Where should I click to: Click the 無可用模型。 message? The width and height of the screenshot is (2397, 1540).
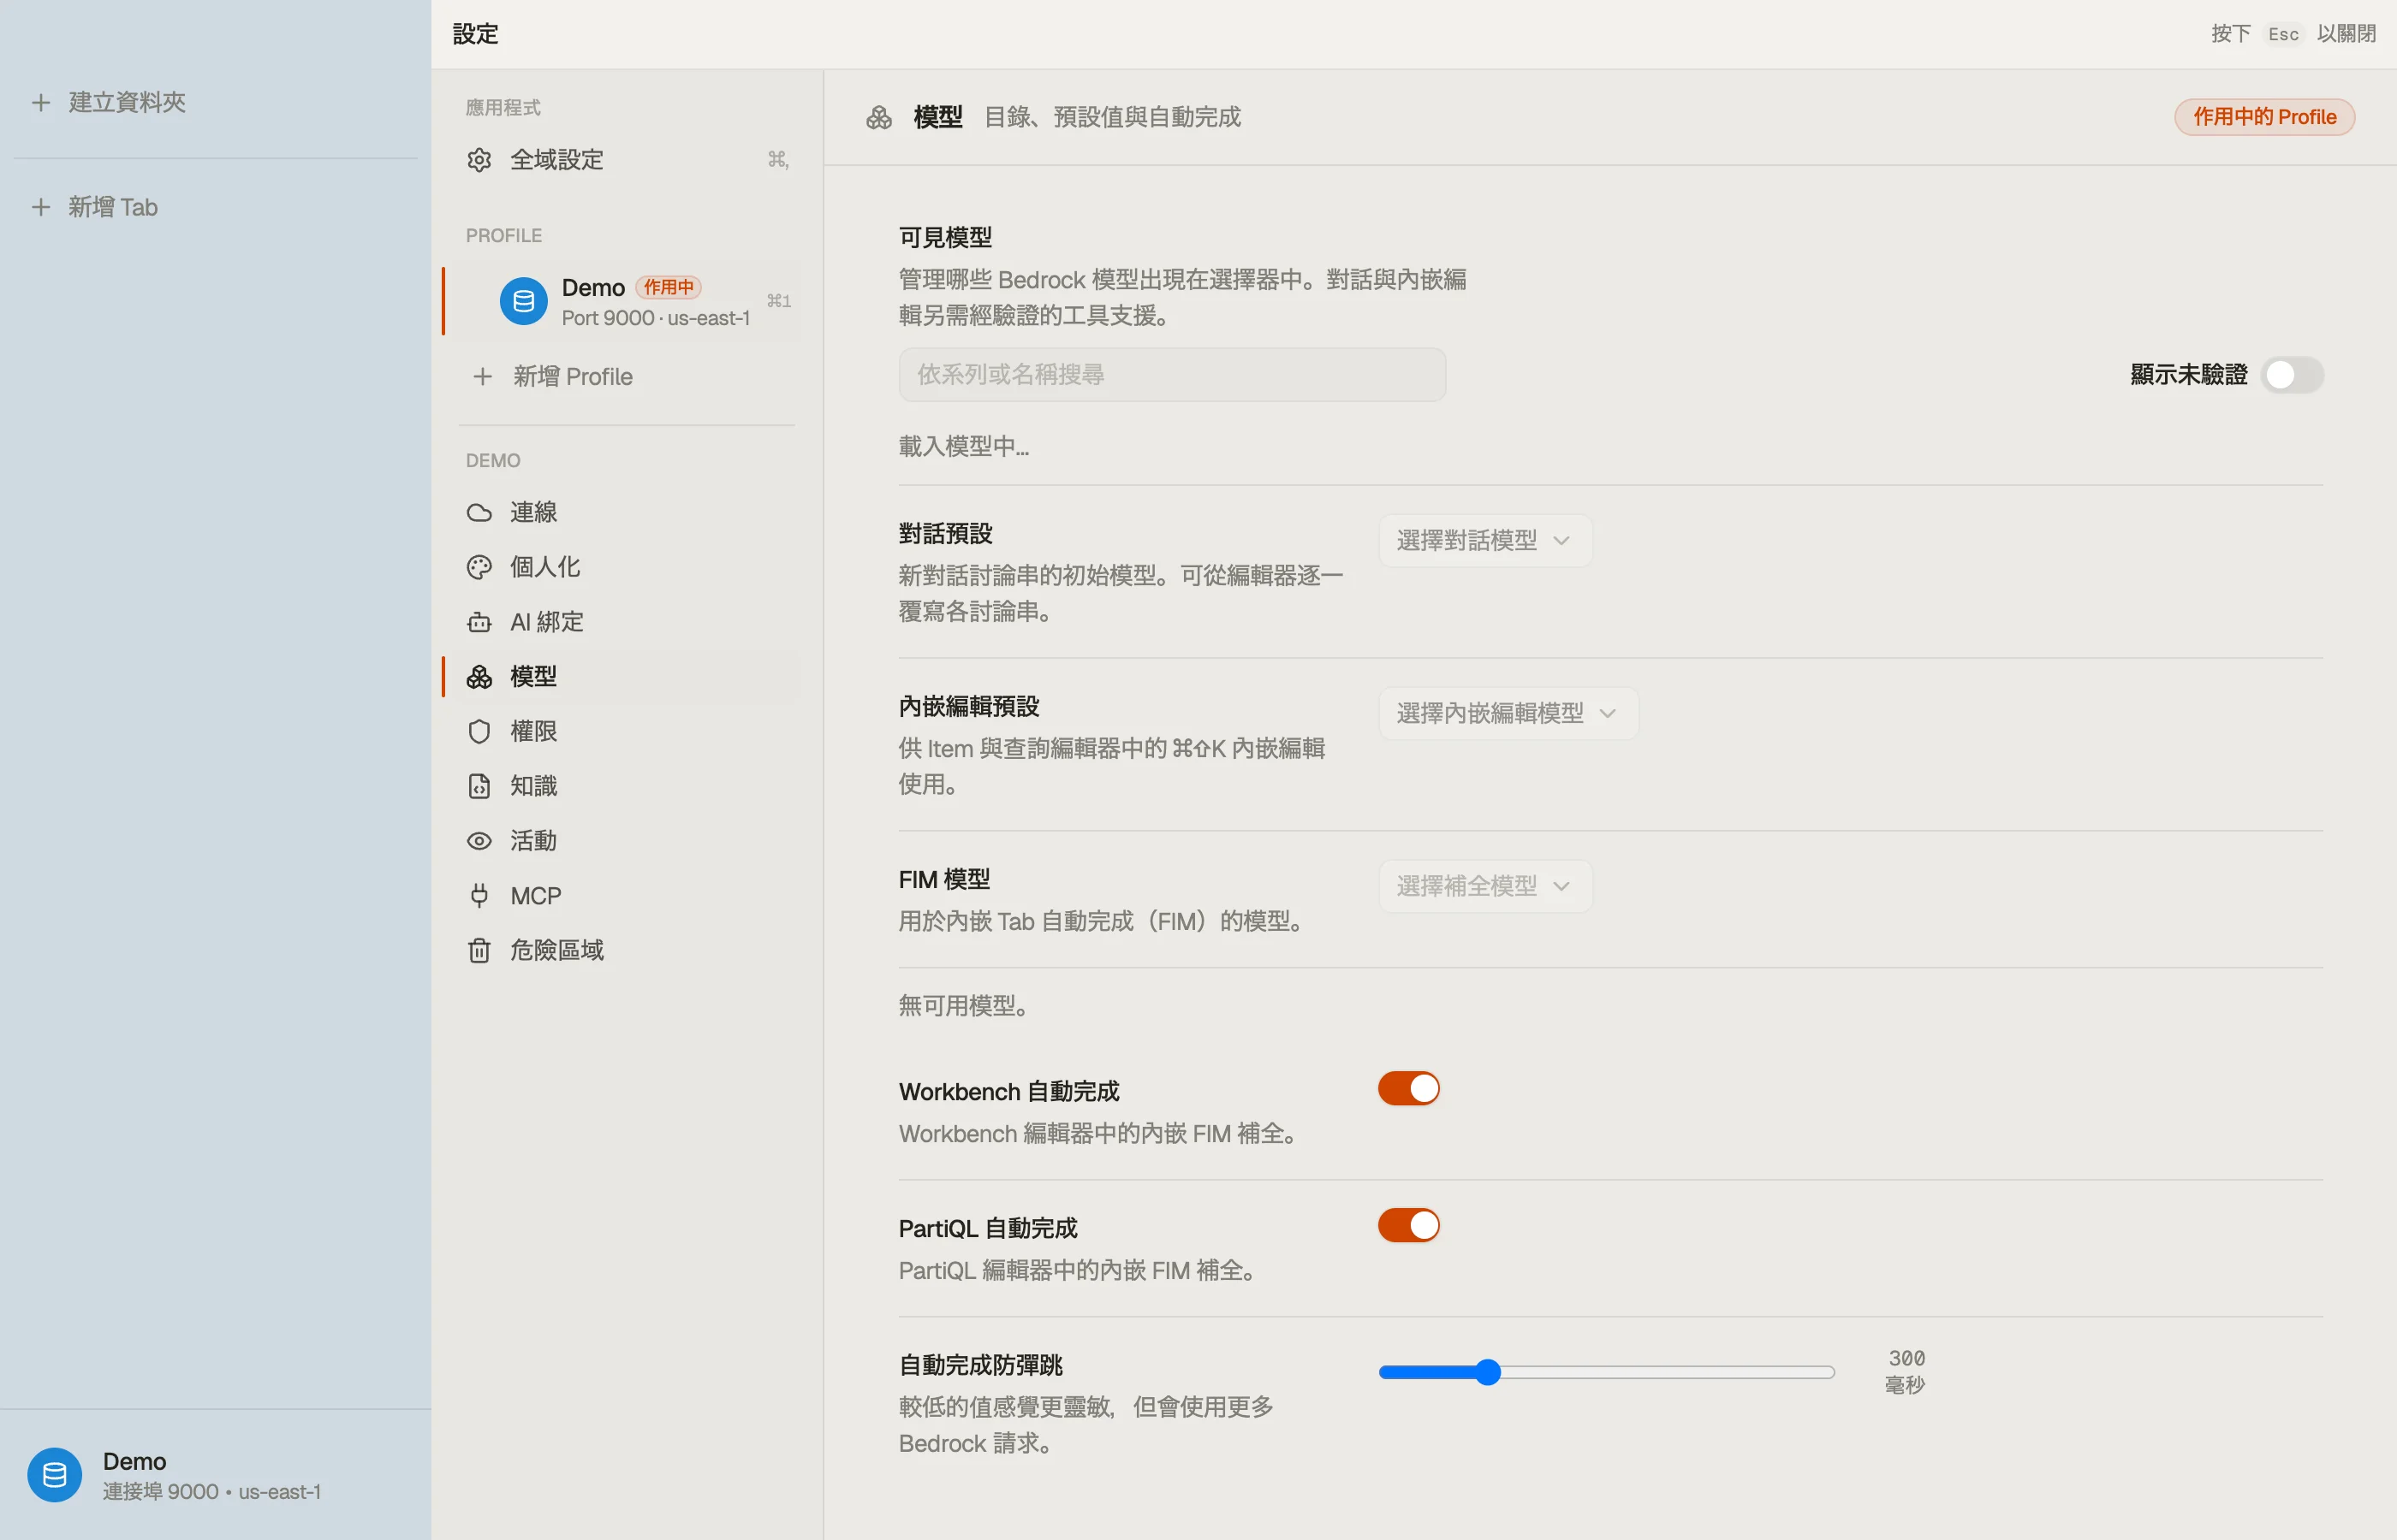point(965,1005)
